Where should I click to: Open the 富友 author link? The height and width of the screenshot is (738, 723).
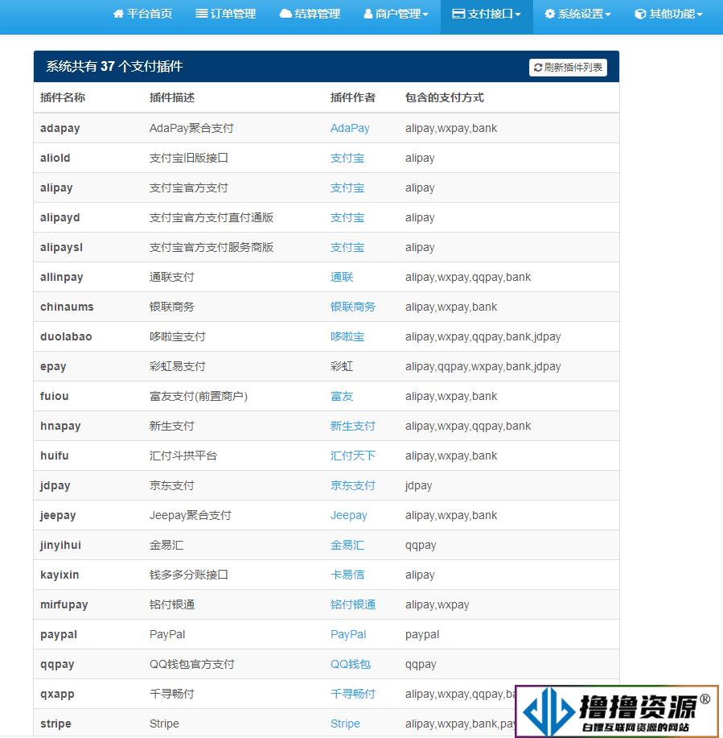[x=342, y=396]
